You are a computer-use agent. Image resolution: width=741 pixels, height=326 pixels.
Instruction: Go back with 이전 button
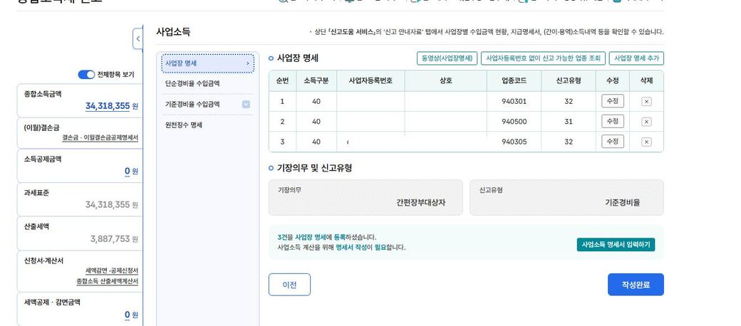point(289,285)
